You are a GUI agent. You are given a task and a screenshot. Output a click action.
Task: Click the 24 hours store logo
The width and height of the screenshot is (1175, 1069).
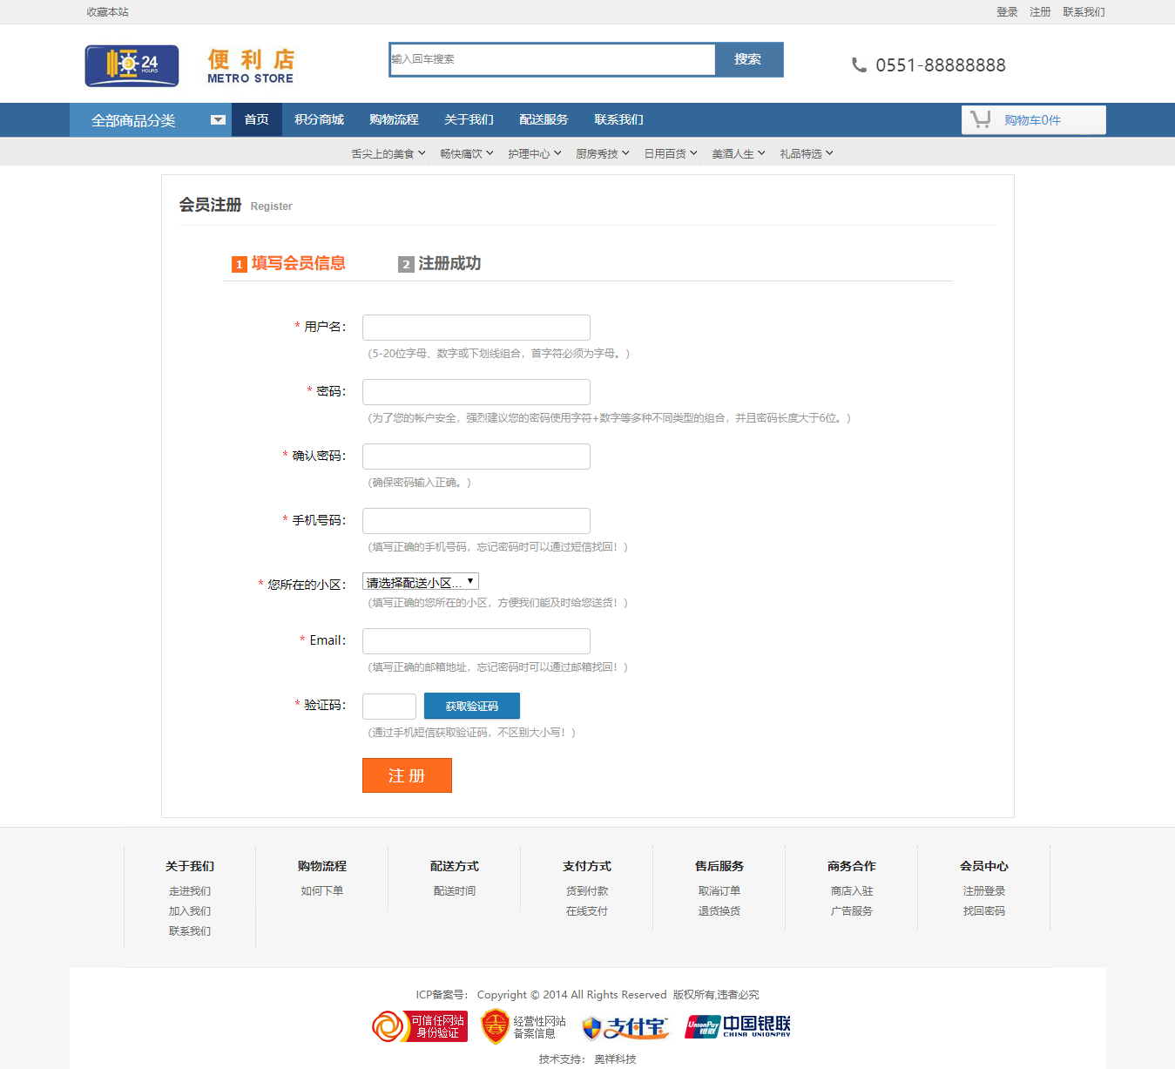click(132, 65)
